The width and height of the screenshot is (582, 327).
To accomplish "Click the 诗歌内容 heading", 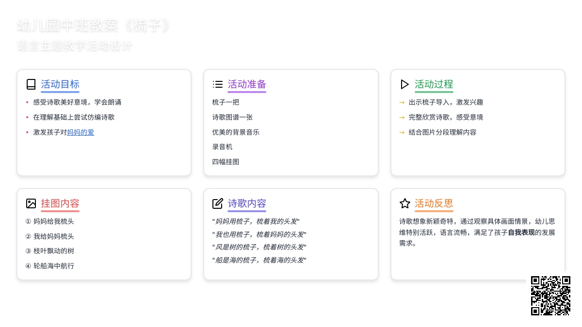I will (x=247, y=203).
